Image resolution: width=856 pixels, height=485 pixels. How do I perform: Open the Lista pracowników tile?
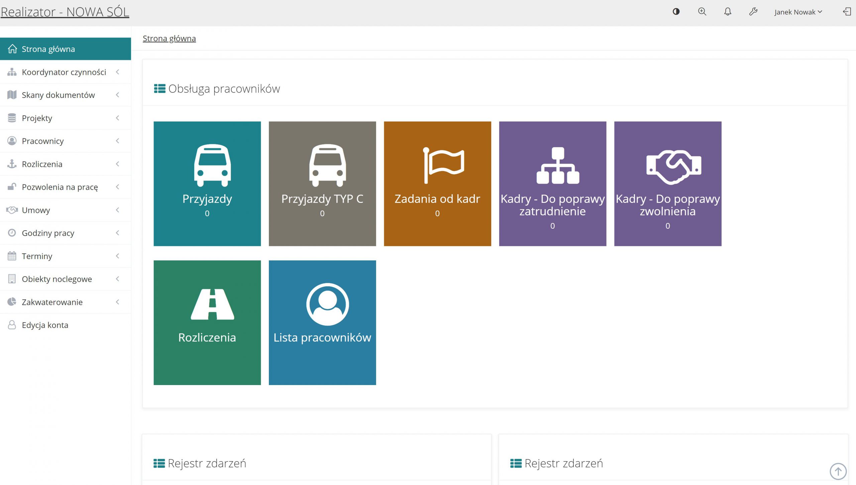click(x=322, y=322)
